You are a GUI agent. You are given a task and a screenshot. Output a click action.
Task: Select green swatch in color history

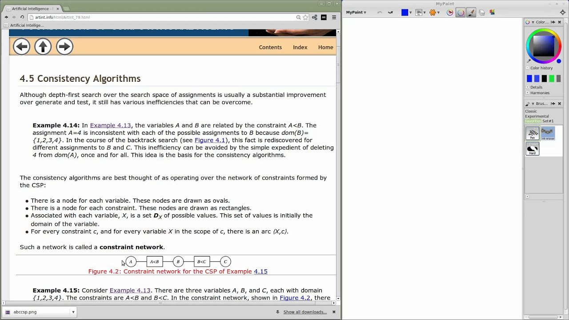pyautogui.click(x=552, y=79)
